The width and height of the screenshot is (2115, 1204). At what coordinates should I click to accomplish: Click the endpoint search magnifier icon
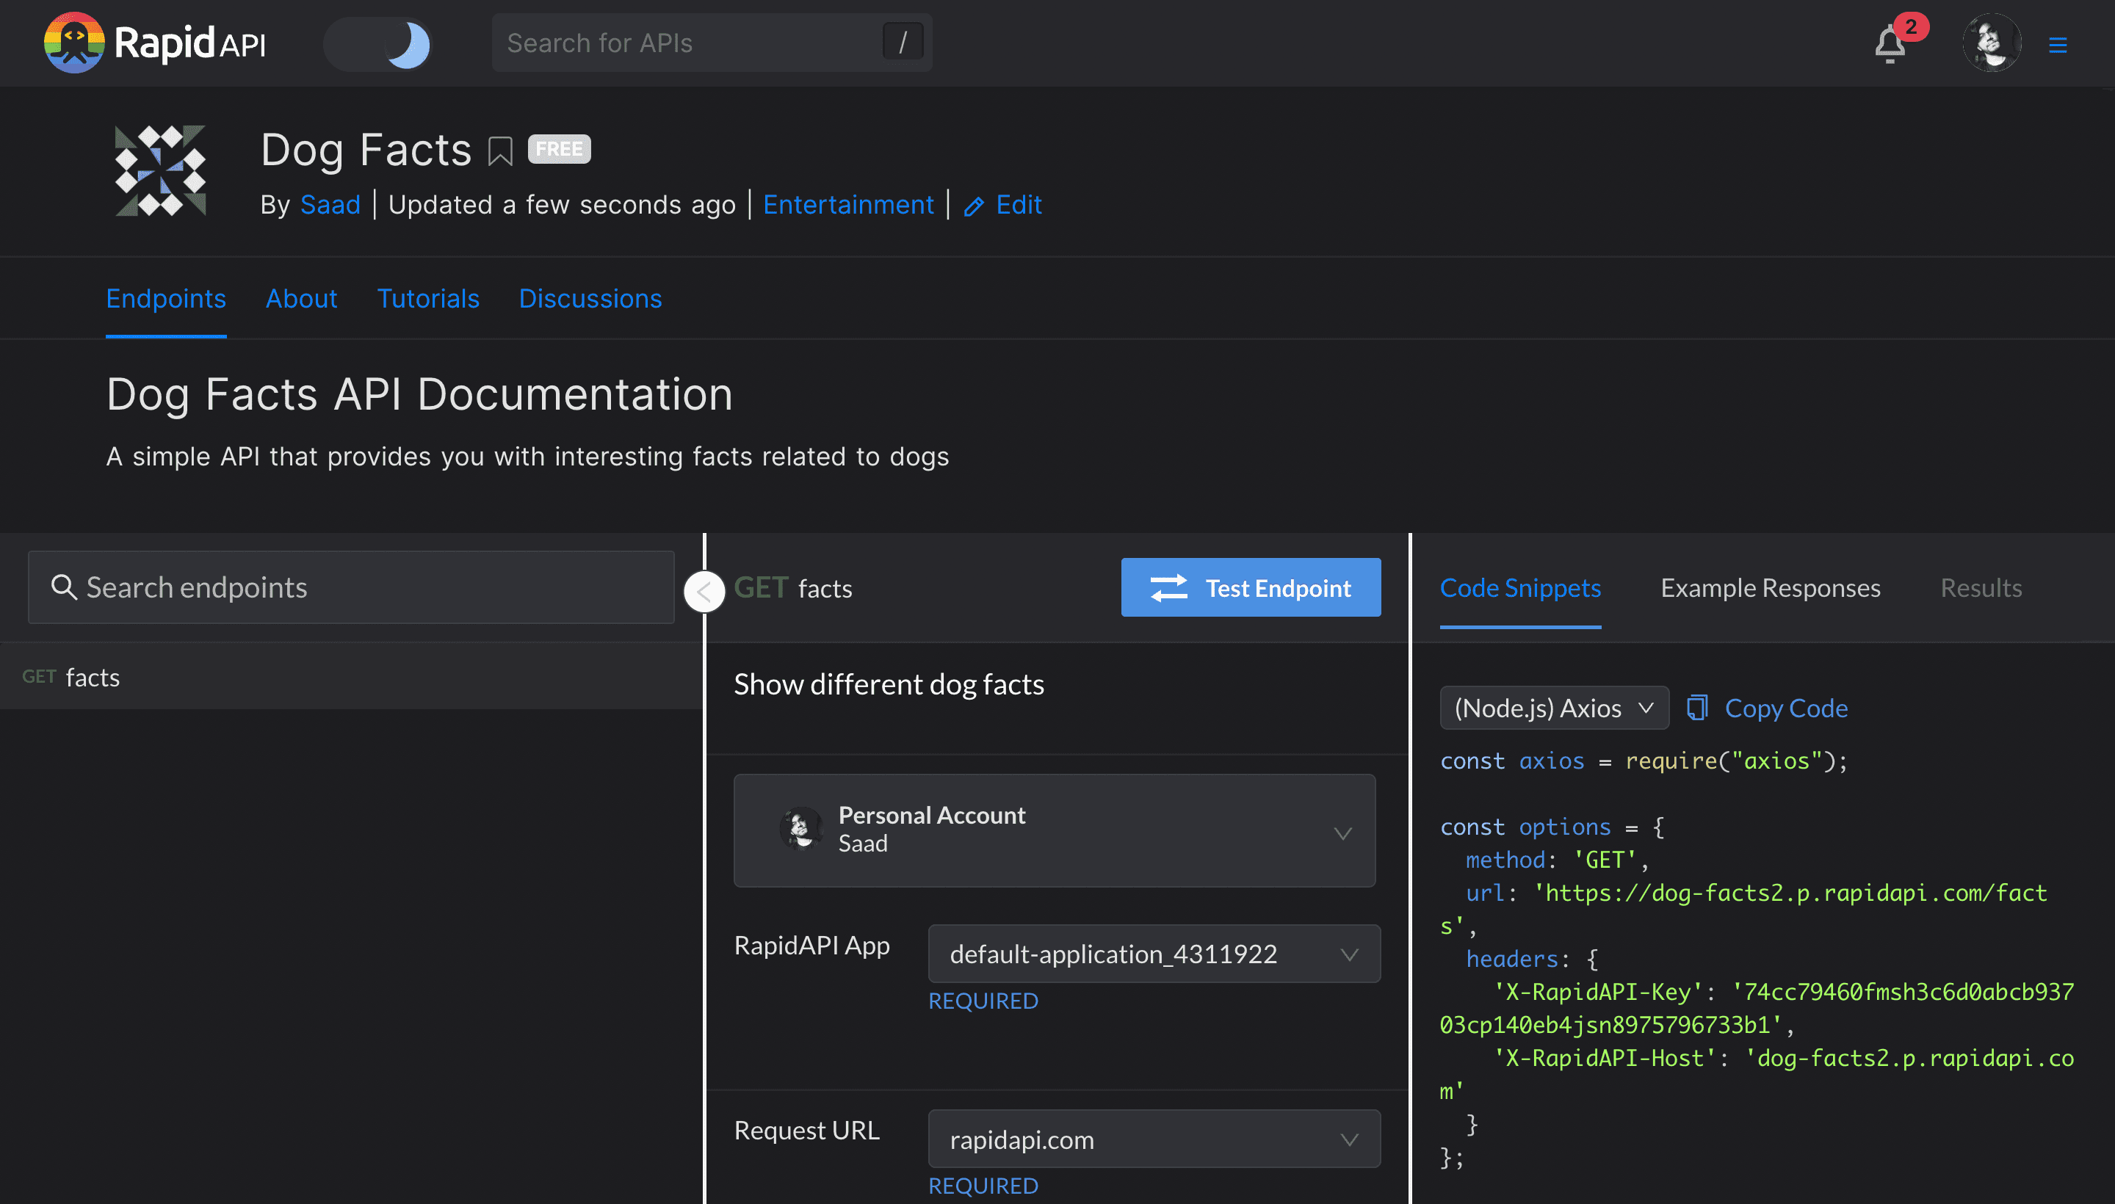(64, 587)
